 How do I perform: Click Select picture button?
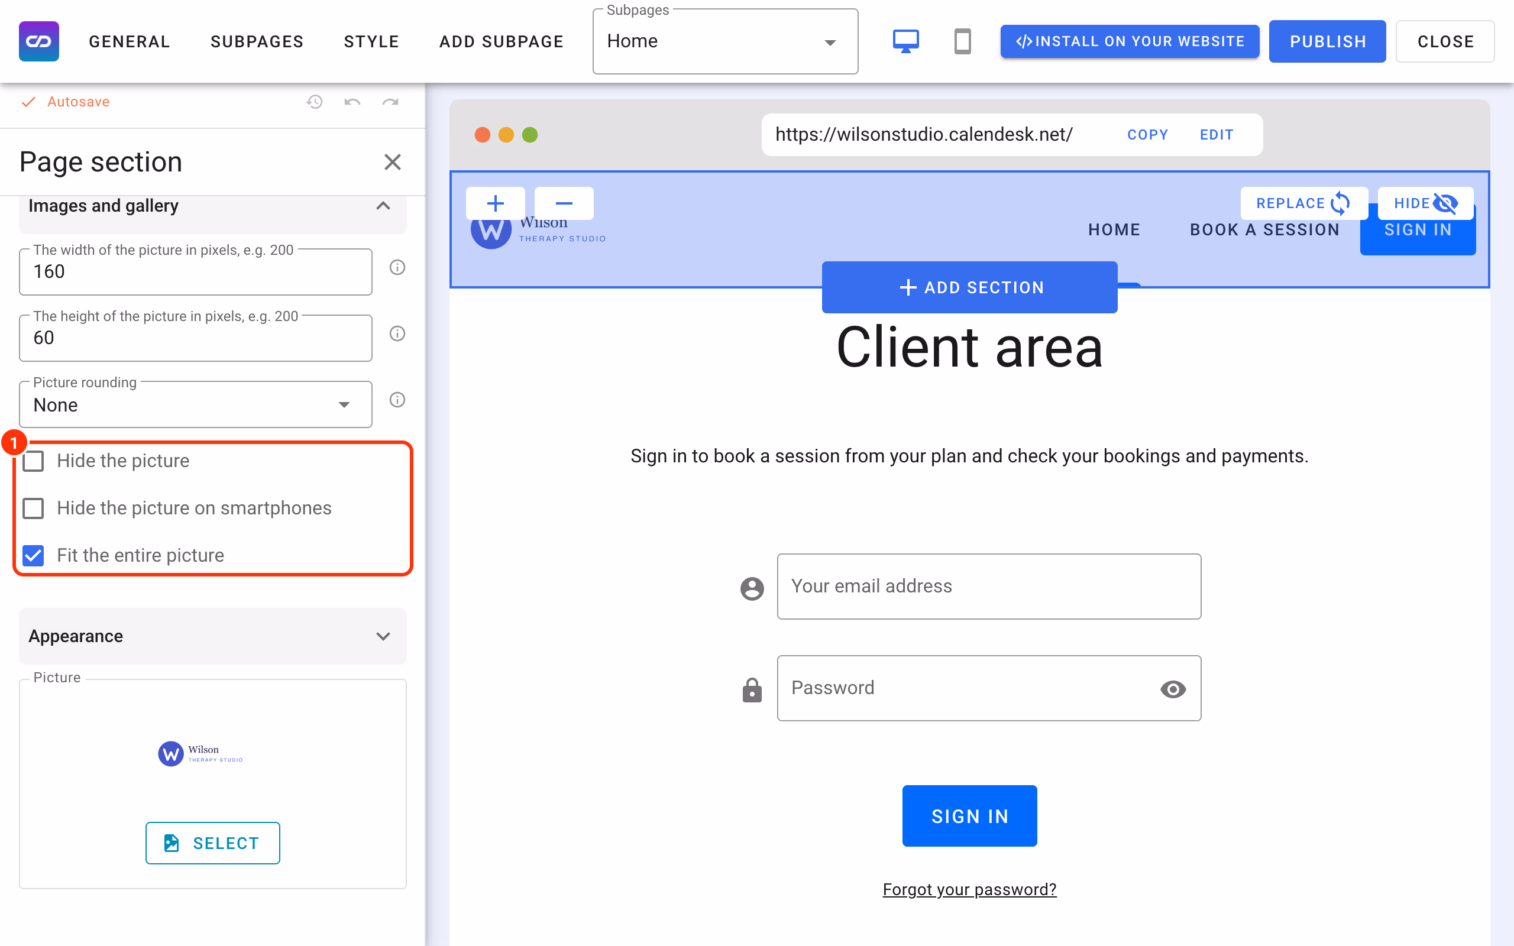(213, 843)
